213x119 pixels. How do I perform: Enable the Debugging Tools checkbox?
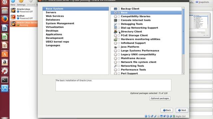(119, 24)
